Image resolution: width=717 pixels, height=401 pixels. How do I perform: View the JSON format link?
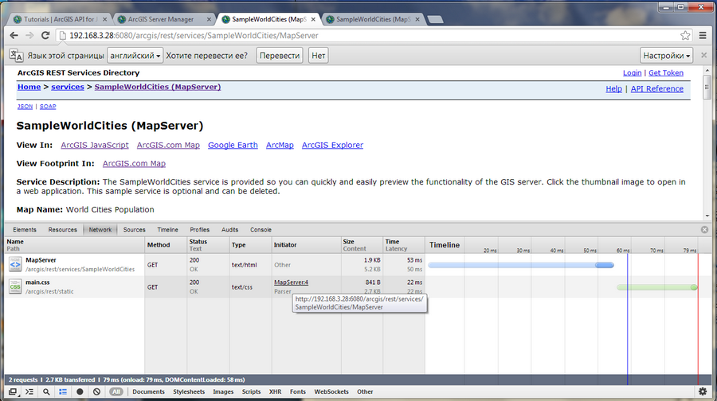25,107
